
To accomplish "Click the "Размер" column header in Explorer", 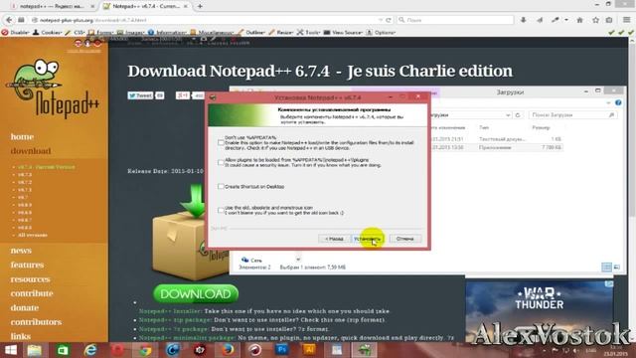I will click(x=541, y=127).
